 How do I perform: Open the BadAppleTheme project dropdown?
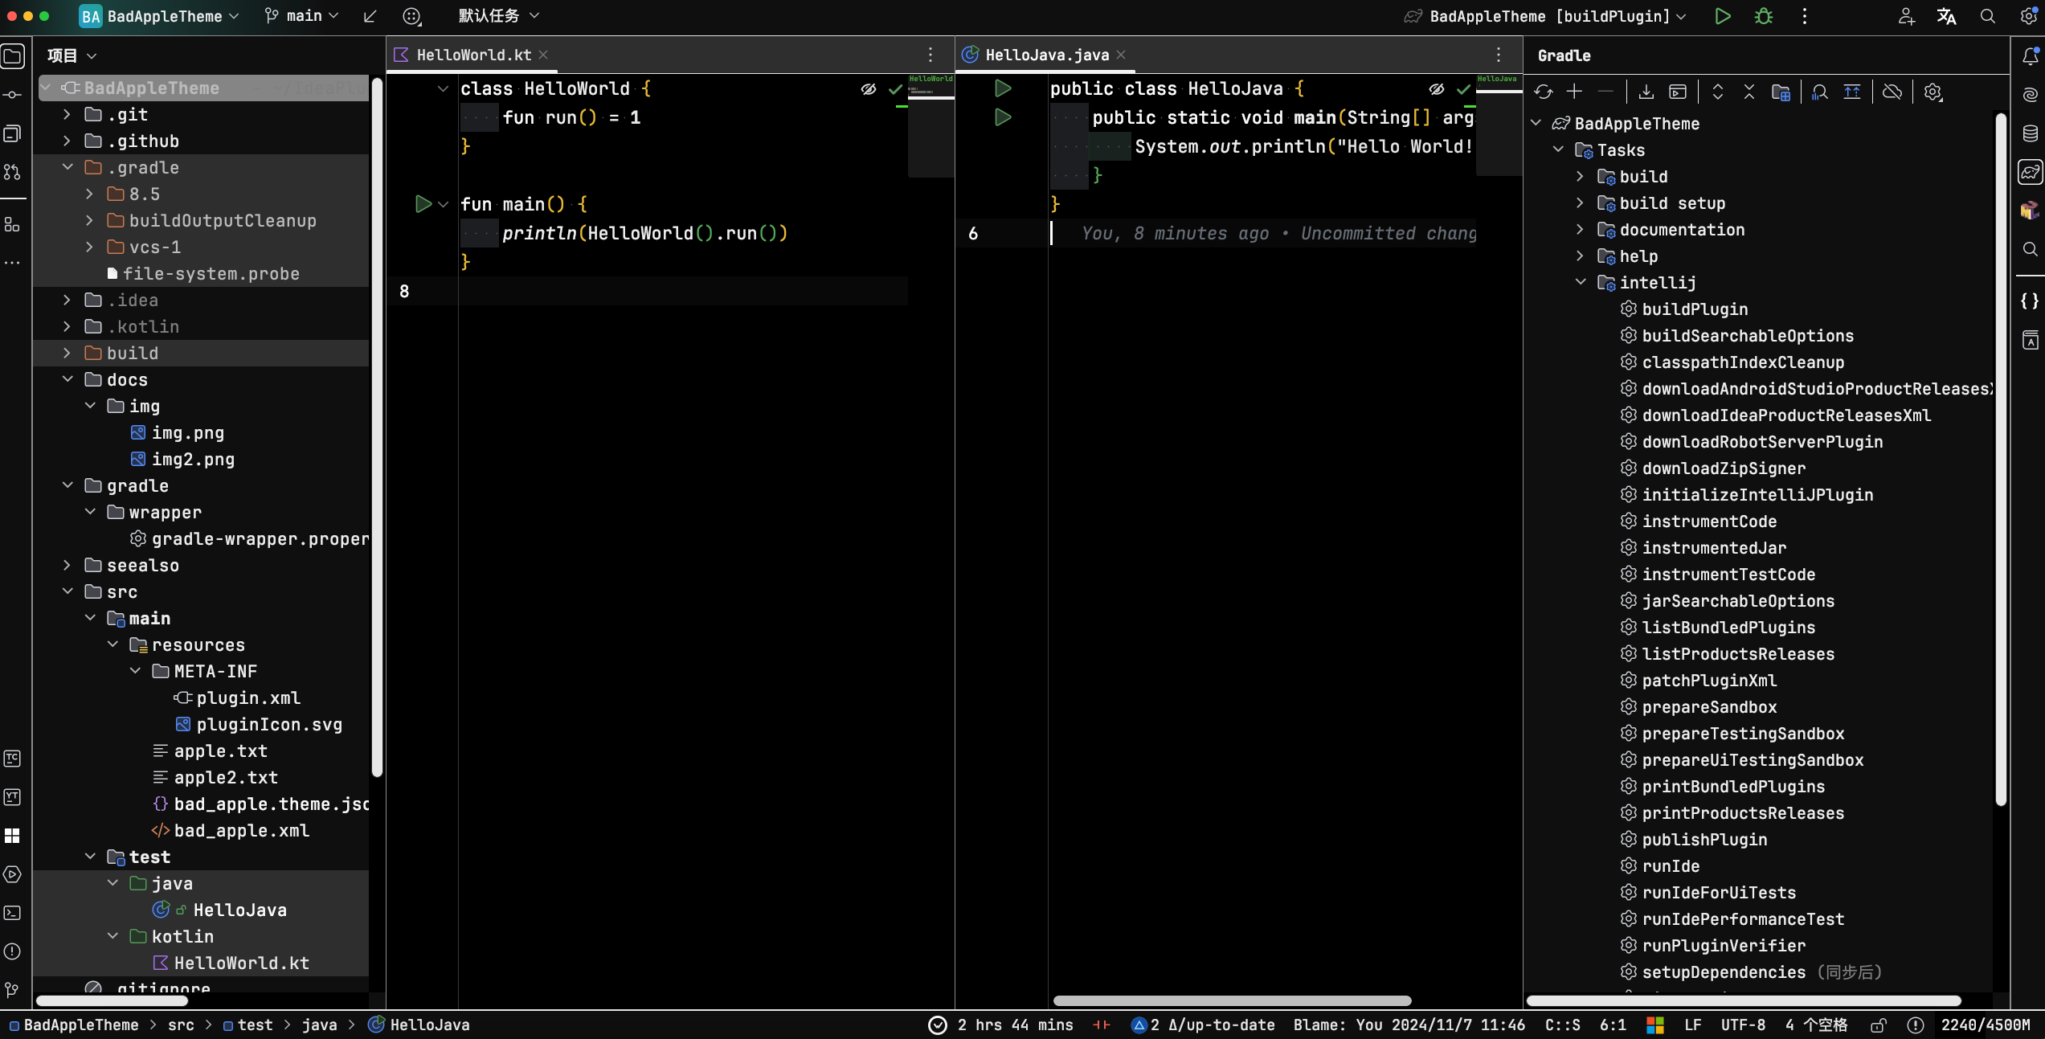pos(159,16)
